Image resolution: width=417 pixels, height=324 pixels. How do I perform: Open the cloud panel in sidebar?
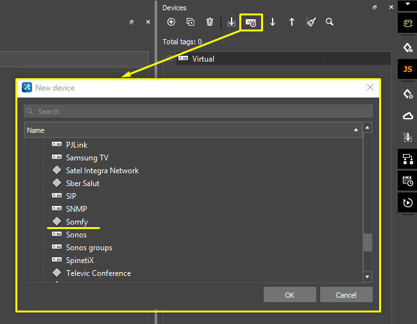point(407,115)
